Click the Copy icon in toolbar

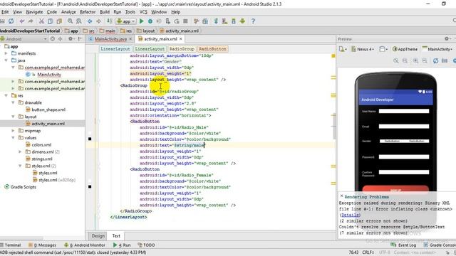[x=51, y=21]
